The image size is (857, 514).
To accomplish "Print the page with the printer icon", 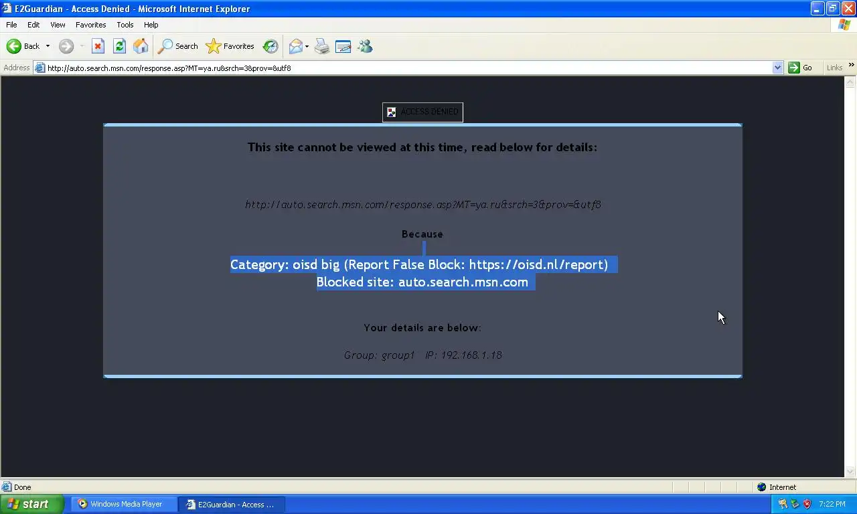I will pos(322,46).
